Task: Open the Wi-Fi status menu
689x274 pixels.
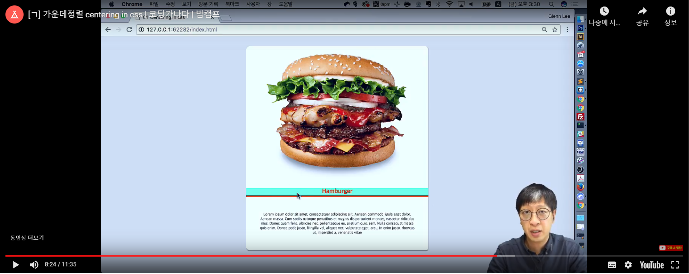Action: click(449, 4)
